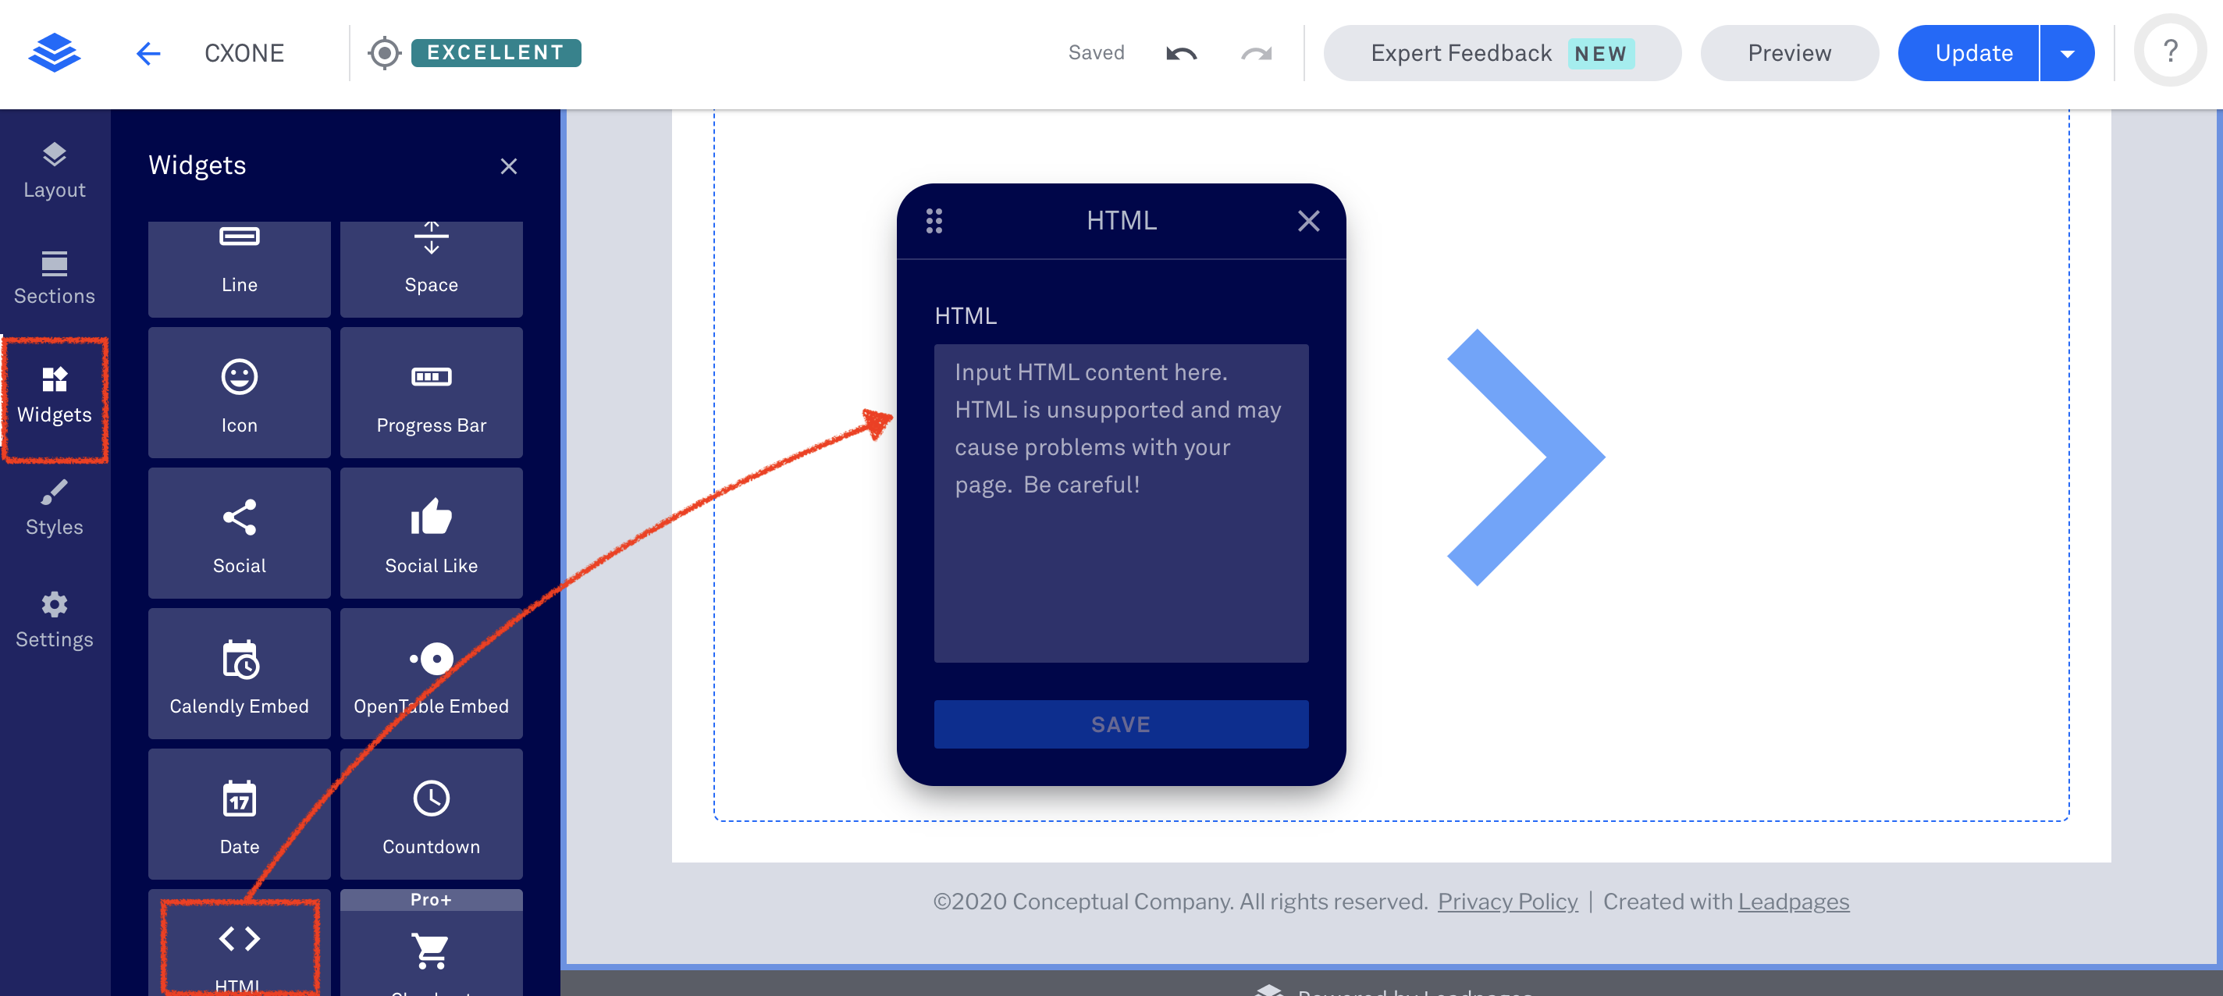
Task: Open the Layout tab in sidebar
Action: (x=55, y=170)
